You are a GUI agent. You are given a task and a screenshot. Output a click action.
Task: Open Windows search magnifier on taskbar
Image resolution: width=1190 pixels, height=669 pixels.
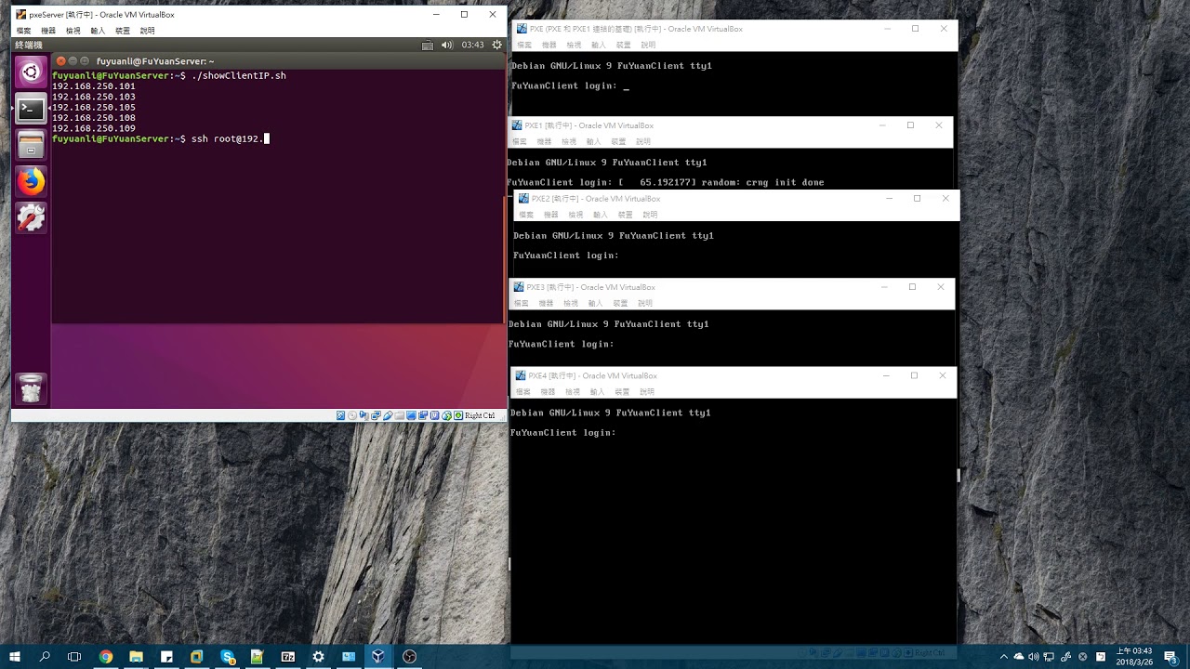[45, 656]
